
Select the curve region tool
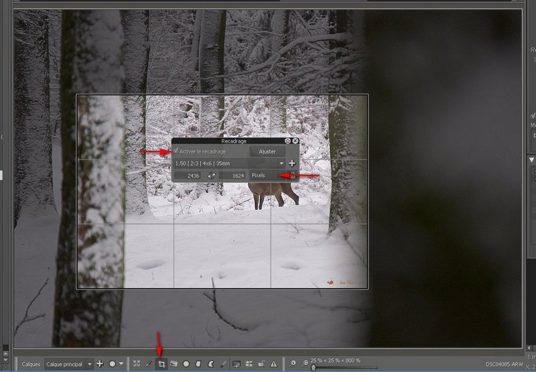click(x=211, y=364)
